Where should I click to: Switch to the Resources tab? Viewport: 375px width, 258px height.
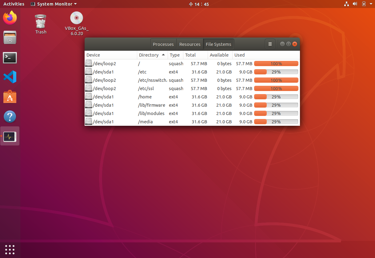click(190, 44)
